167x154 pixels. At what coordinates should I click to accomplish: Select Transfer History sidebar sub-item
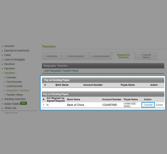[x=15, y=95]
